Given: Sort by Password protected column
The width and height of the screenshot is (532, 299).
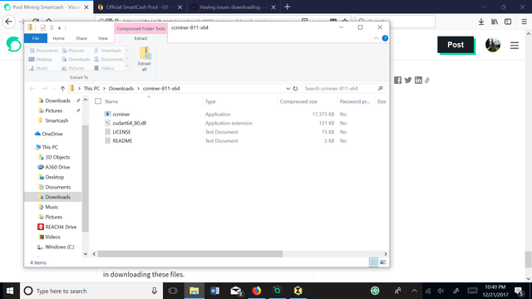Looking at the screenshot, I should (355, 101).
